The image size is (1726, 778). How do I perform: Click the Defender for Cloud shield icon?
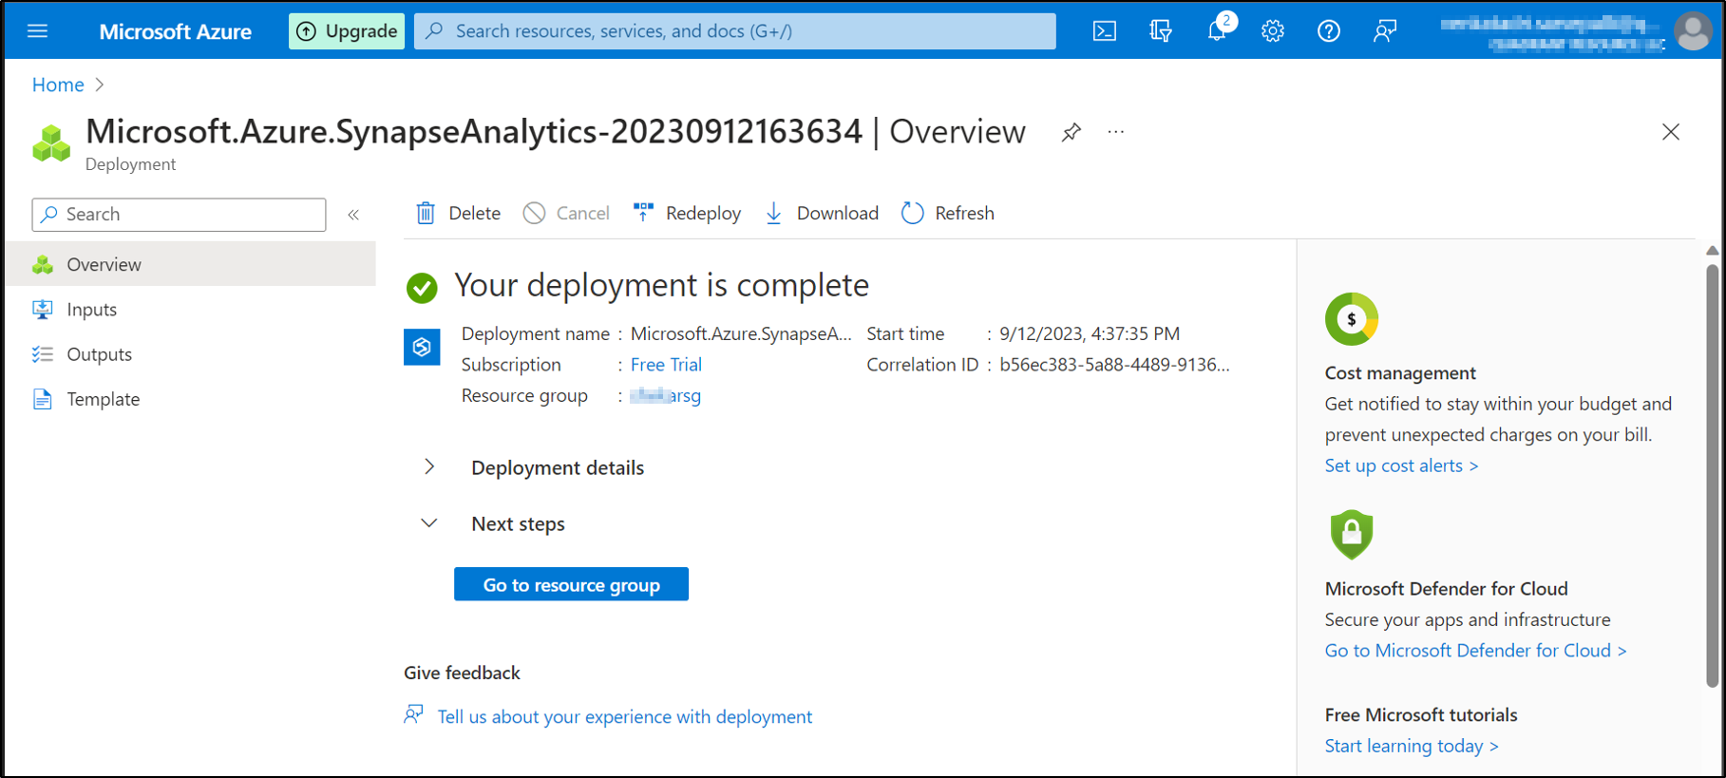[x=1351, y=535]
